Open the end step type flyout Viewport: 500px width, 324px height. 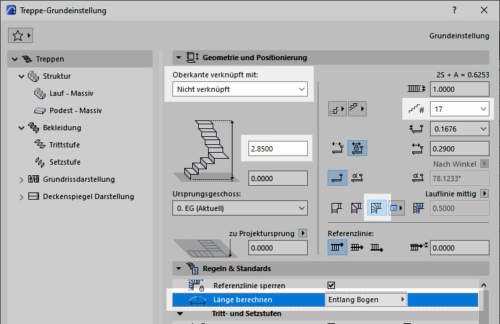(357, 109)
